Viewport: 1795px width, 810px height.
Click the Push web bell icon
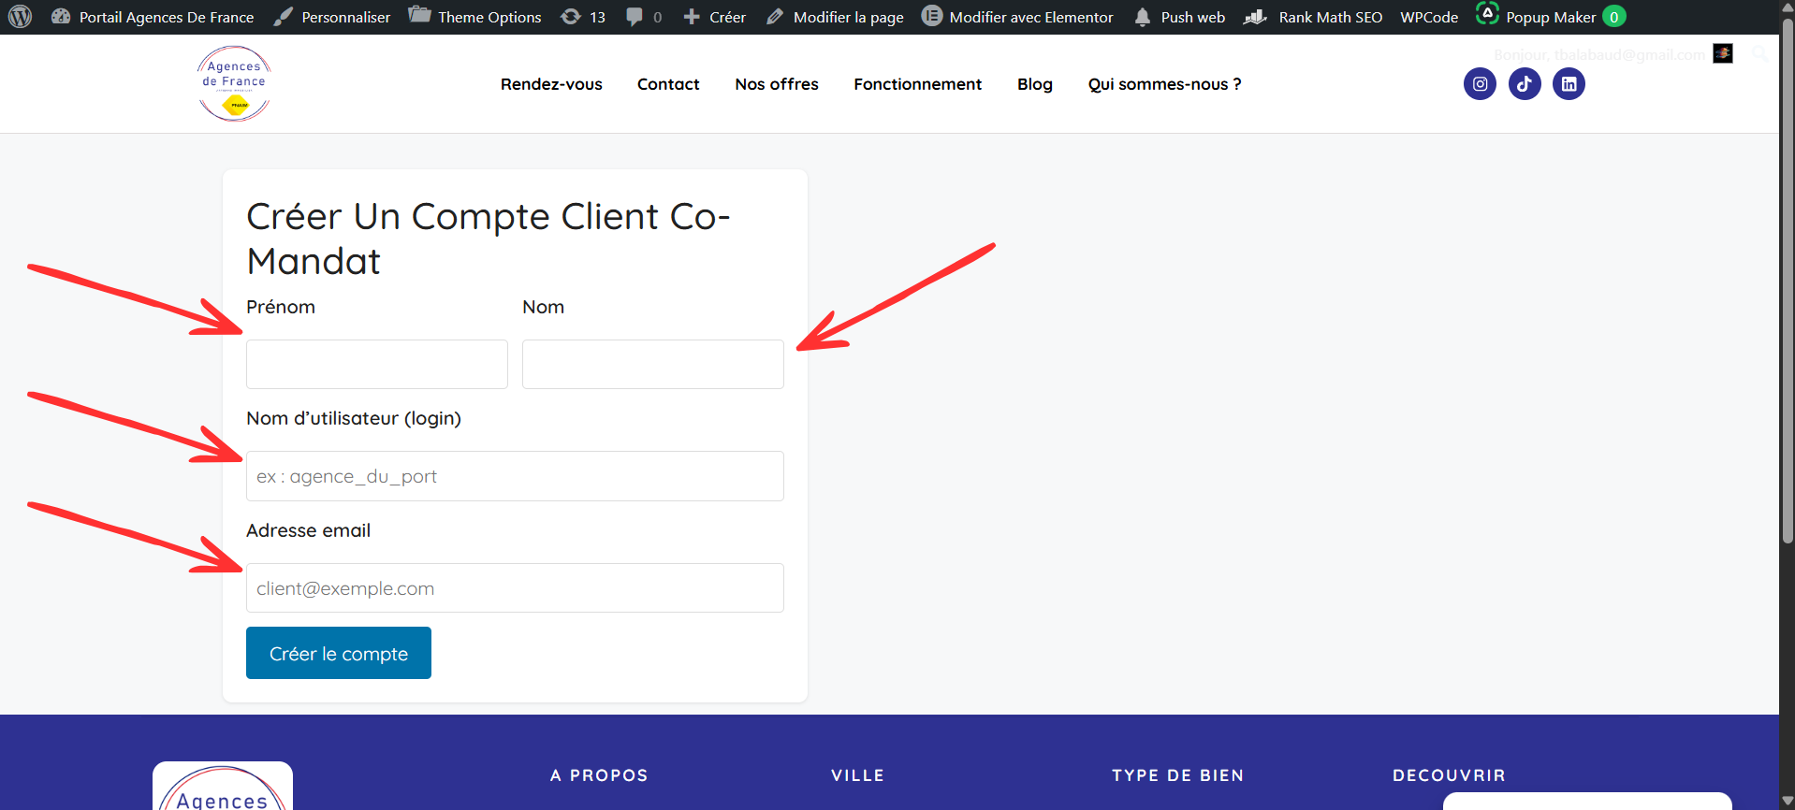[1143, 17]
